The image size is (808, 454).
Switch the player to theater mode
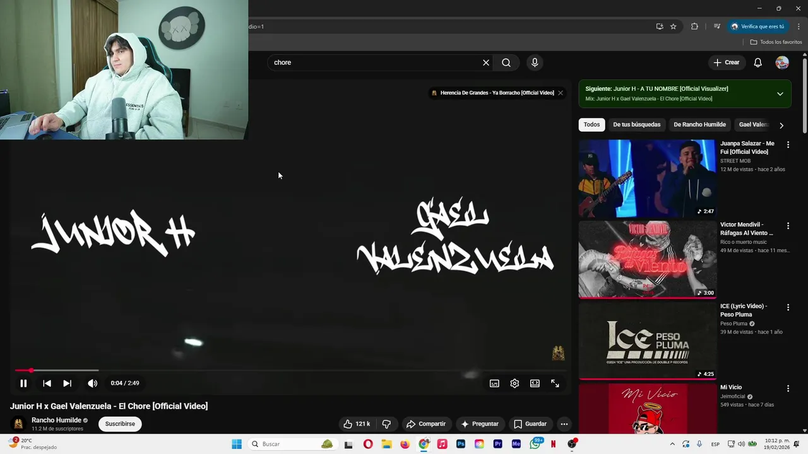(x=535, y=383)
